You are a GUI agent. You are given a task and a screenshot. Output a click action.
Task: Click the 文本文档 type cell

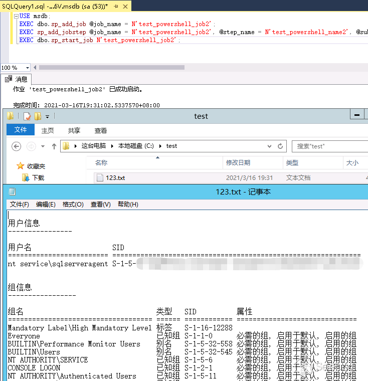click(x=298, y=178)
